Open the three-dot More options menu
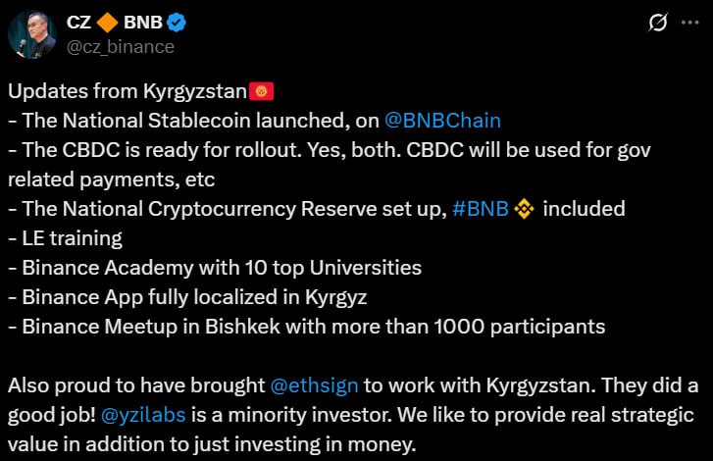This screenshot has height=461, width=713. 690,22
